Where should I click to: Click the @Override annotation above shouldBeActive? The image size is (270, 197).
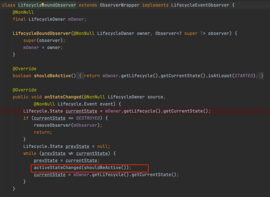(x=24, y=69)
